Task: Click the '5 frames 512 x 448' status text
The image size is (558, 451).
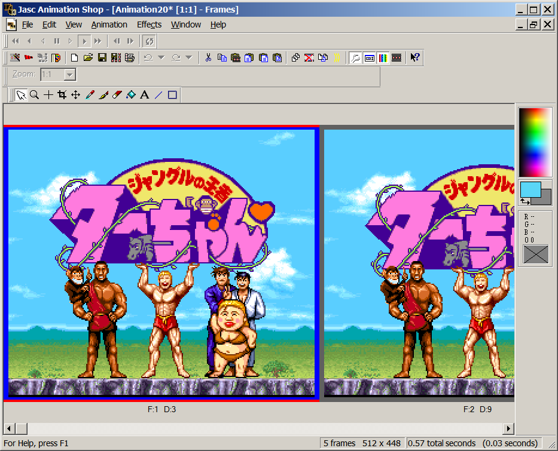Action: pyautogui.click(x=362, y=443)
